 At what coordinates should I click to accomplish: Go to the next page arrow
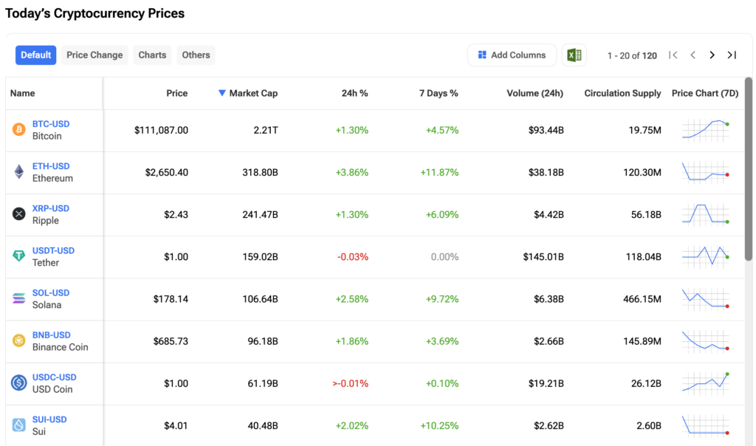[x=712, y=55]
